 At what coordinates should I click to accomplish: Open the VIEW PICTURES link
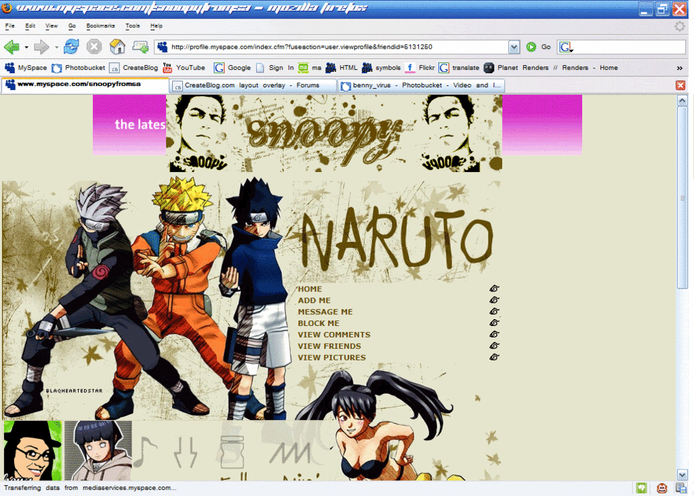(331, 358)
